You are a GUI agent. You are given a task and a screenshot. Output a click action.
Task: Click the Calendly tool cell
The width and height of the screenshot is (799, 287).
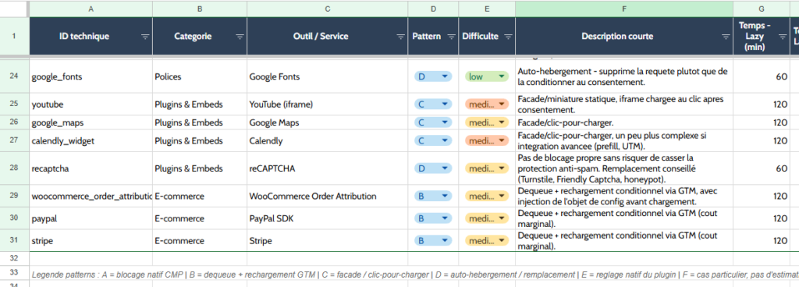[327, 140]
